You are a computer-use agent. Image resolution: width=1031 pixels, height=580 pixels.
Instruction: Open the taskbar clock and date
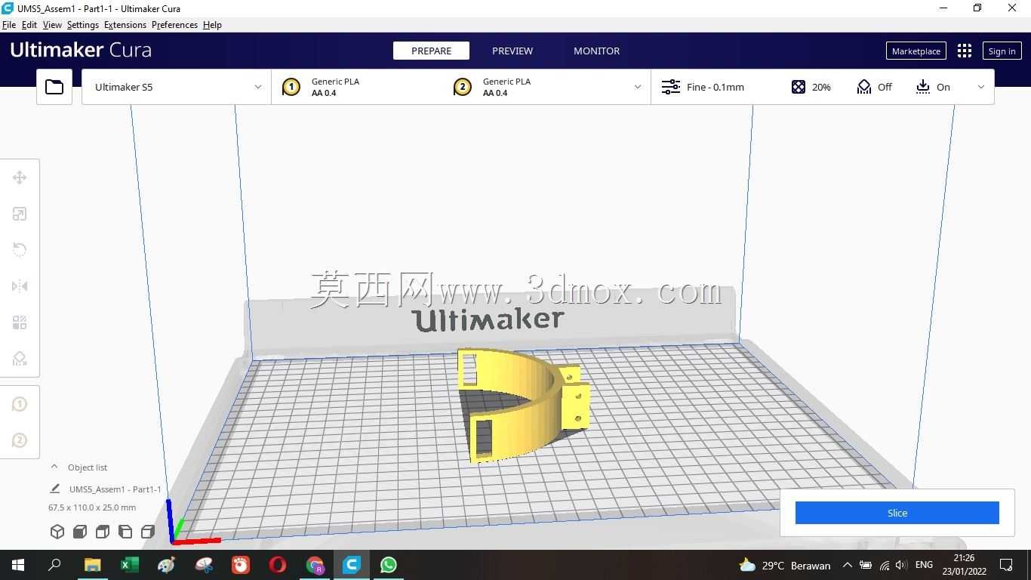click(x=964, y=565)
